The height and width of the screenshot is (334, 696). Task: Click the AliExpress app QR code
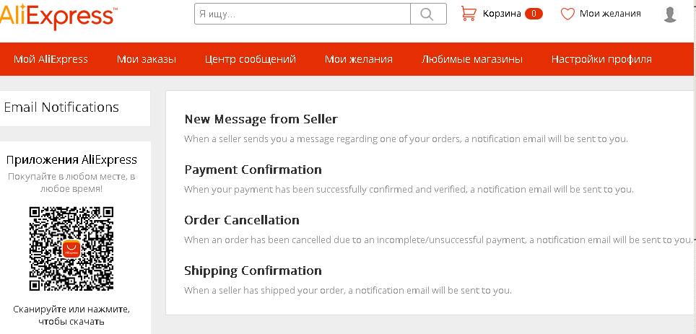71,249
